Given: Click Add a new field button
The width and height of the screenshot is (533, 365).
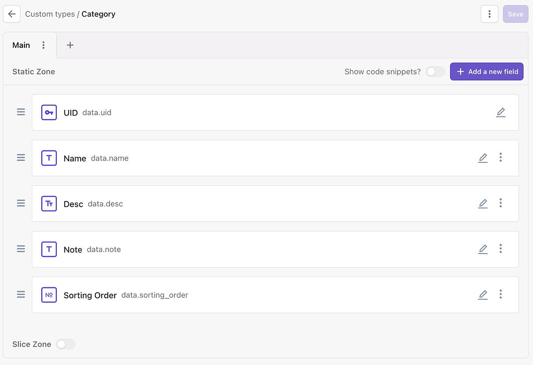Looking at the screenshot, I should click(487, 72).
